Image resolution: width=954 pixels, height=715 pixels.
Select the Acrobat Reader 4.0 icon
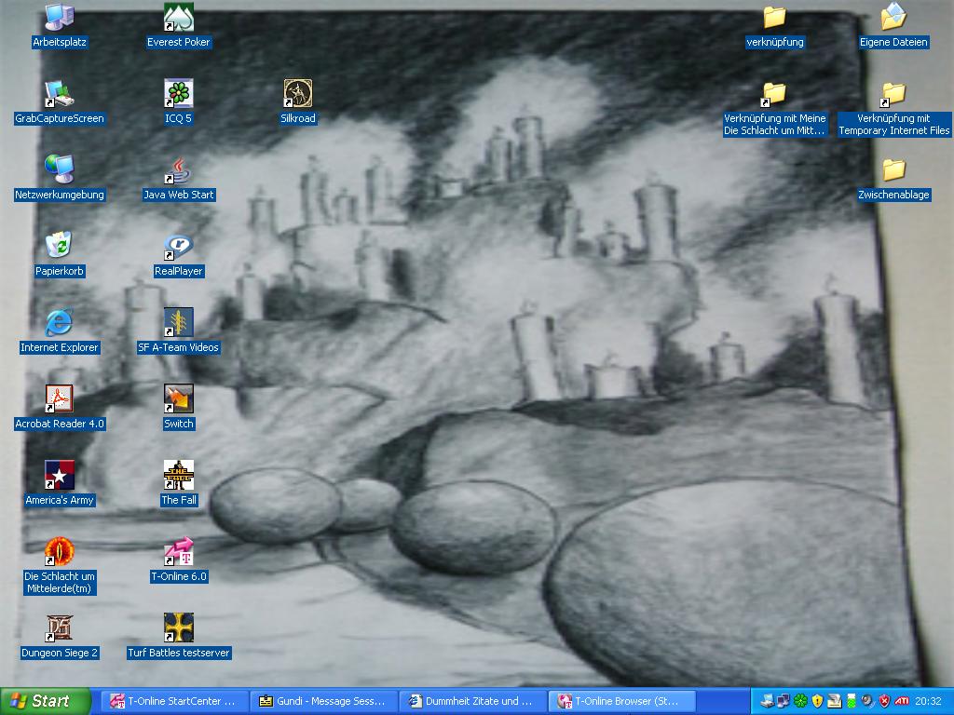point(60,399)
